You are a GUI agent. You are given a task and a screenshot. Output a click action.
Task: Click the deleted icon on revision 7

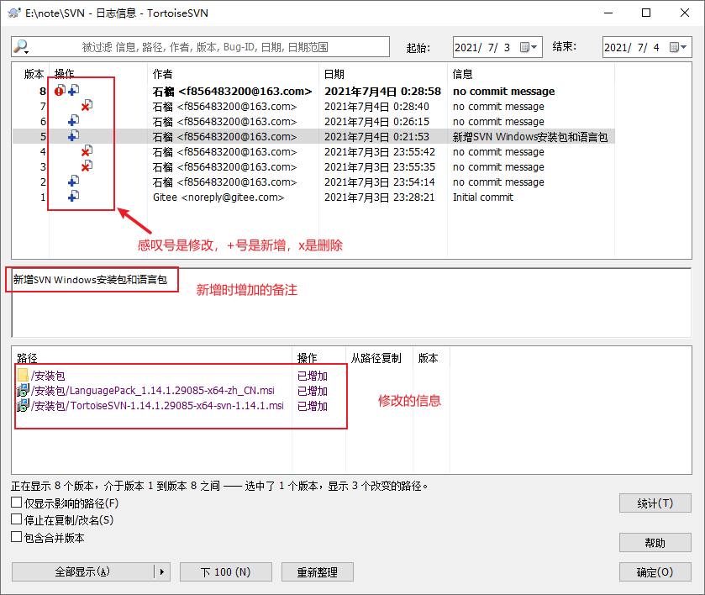click(87, 106)
